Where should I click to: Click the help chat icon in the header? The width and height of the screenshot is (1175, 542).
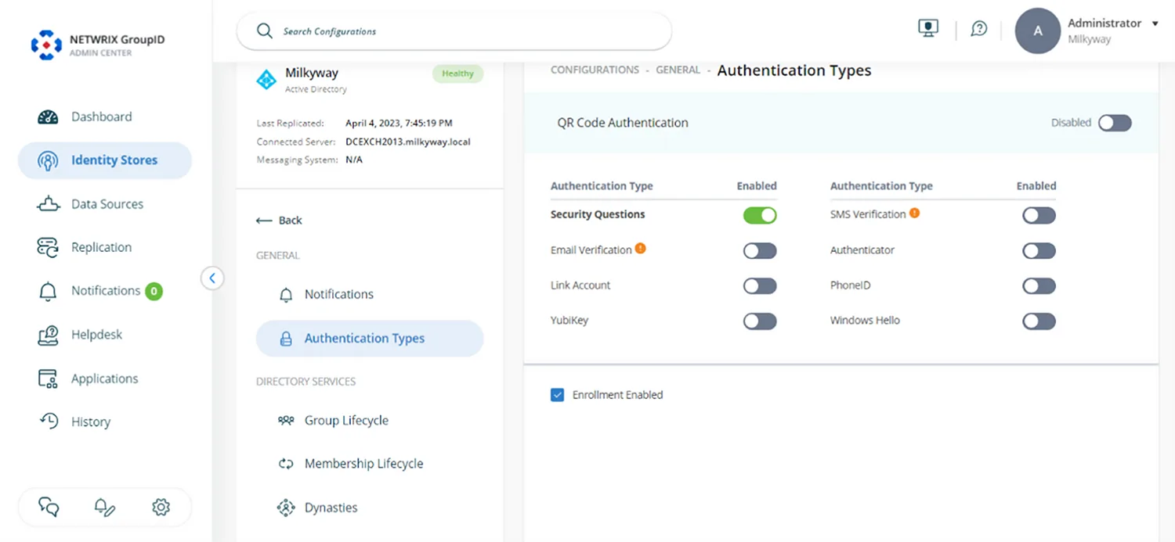978,30
